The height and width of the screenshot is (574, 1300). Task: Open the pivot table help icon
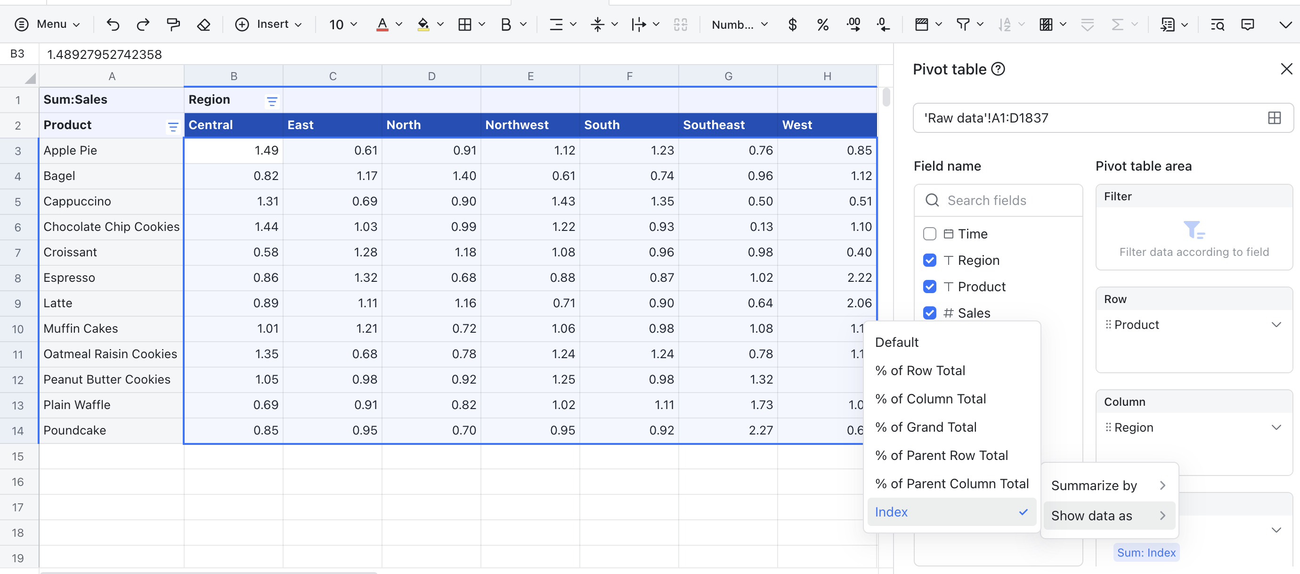[998, 69]
